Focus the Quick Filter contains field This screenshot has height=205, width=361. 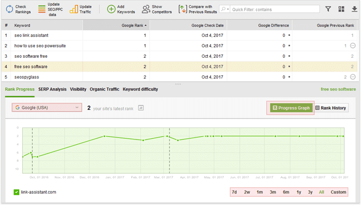pos(275,9)
